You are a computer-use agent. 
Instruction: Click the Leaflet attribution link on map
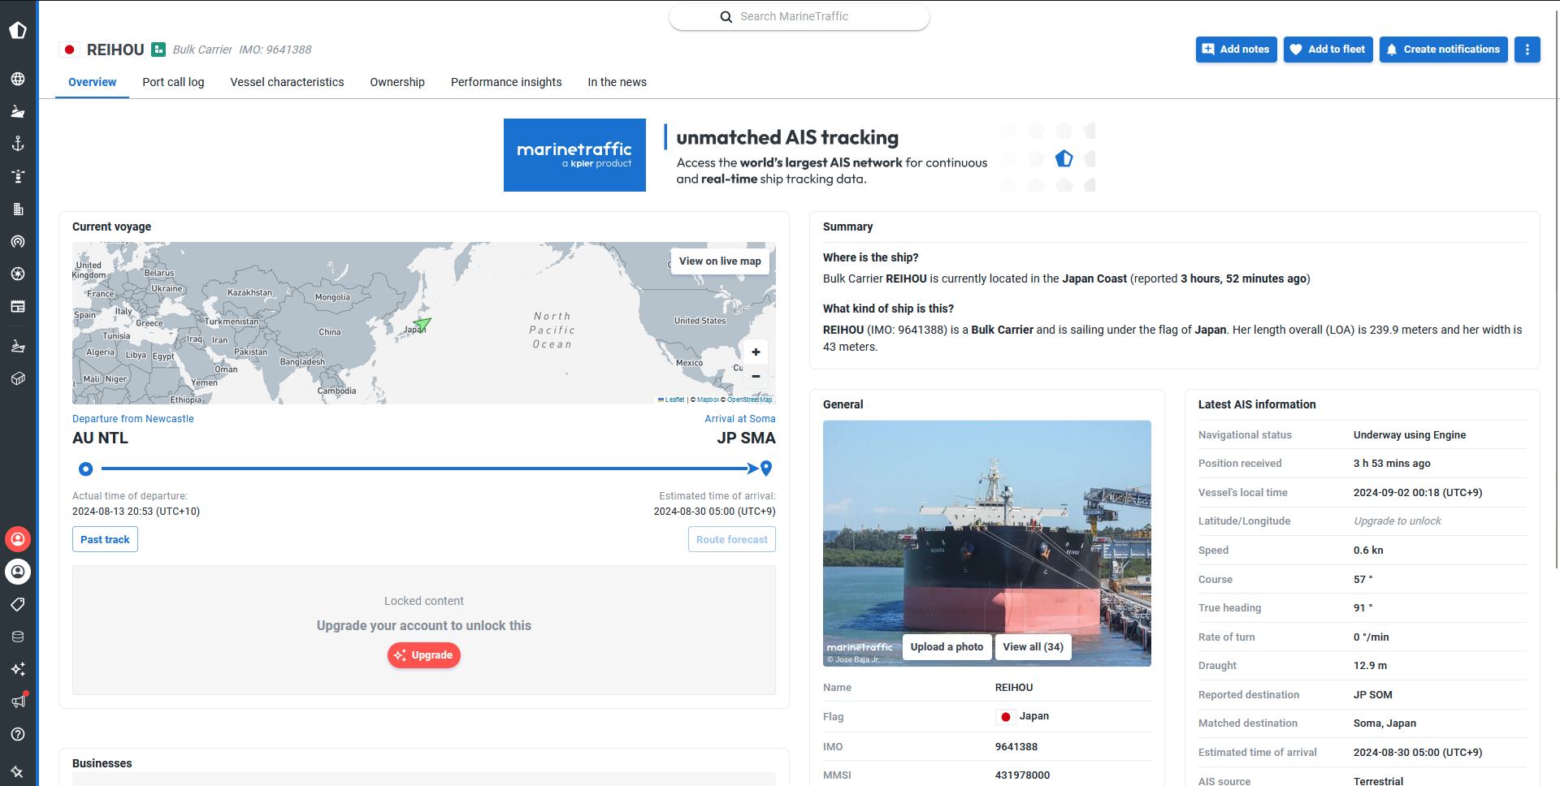(x=674, y=399)
